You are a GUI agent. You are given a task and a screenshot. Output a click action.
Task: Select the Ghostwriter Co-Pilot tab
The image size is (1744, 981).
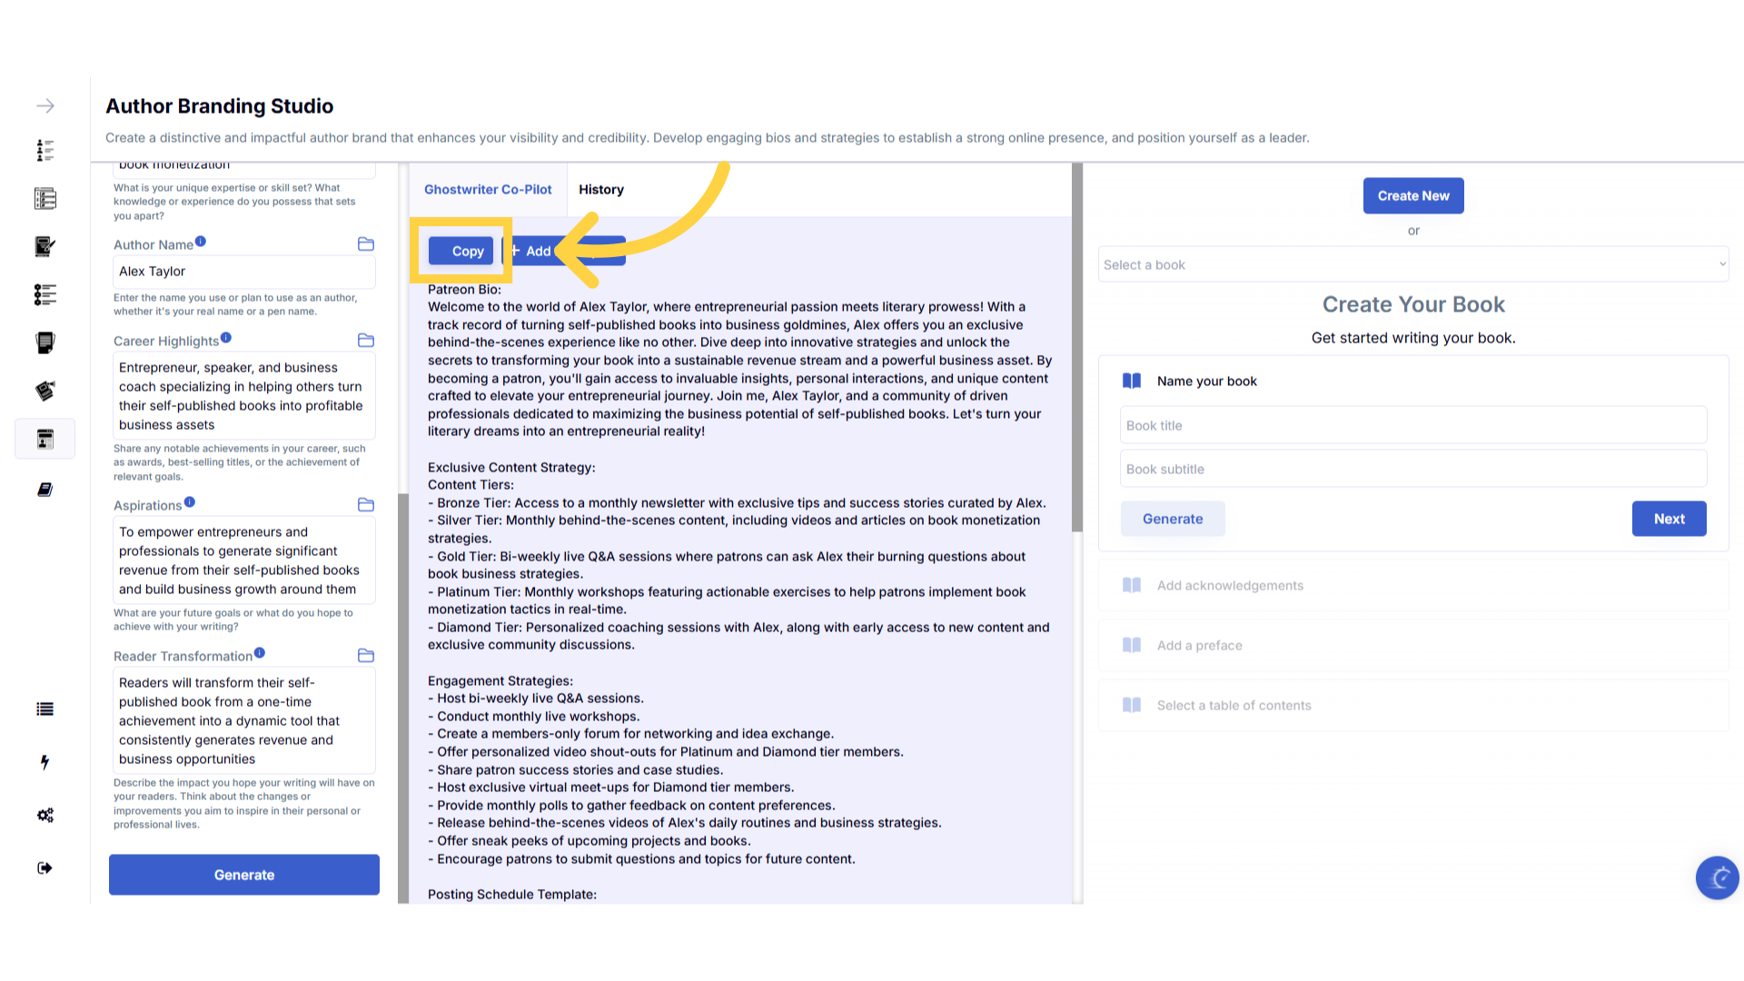pos(488,190)
